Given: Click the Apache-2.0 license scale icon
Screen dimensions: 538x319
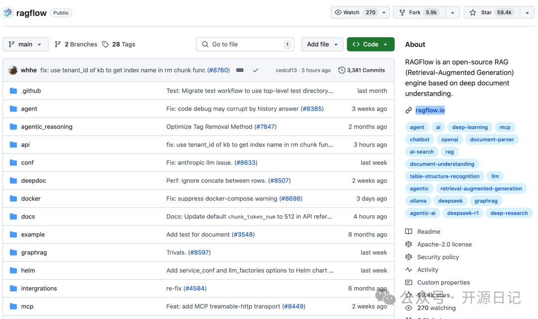Looking at the screenshot, I should (408, 244).
